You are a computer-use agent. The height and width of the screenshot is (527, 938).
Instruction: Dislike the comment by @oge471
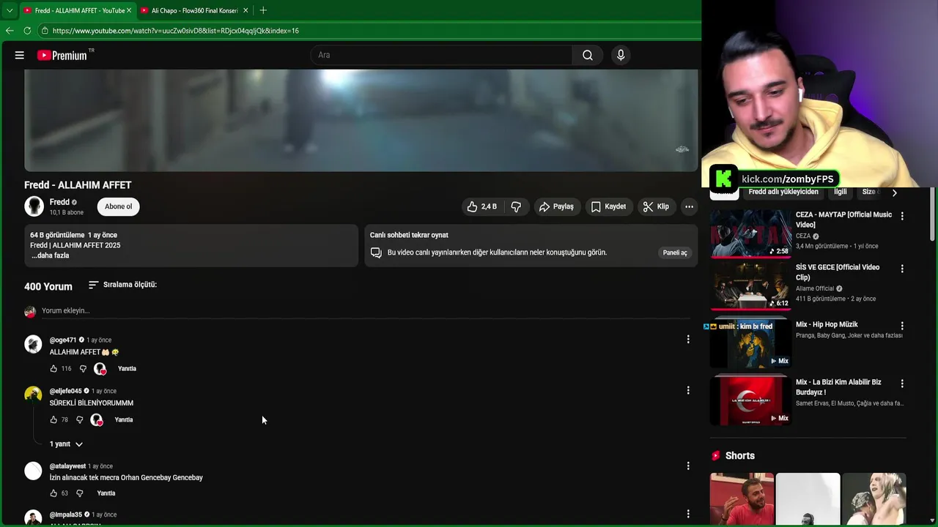pyautogui.click(x=83, y=369)
